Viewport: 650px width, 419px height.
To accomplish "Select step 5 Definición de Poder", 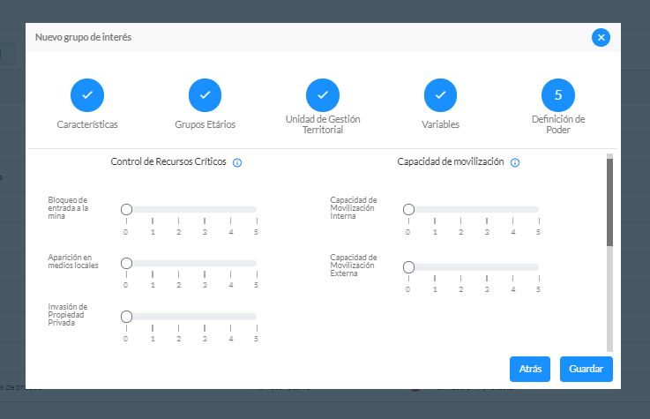I will tap(558, 95).
